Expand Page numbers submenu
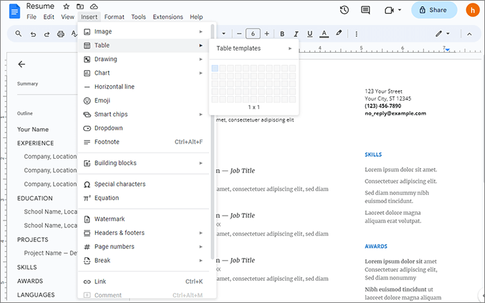The image size is (485, 303). click(x=143, y=247)
